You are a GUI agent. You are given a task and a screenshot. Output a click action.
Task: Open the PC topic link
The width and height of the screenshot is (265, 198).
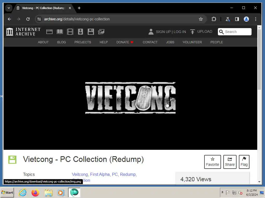point(115,175)
